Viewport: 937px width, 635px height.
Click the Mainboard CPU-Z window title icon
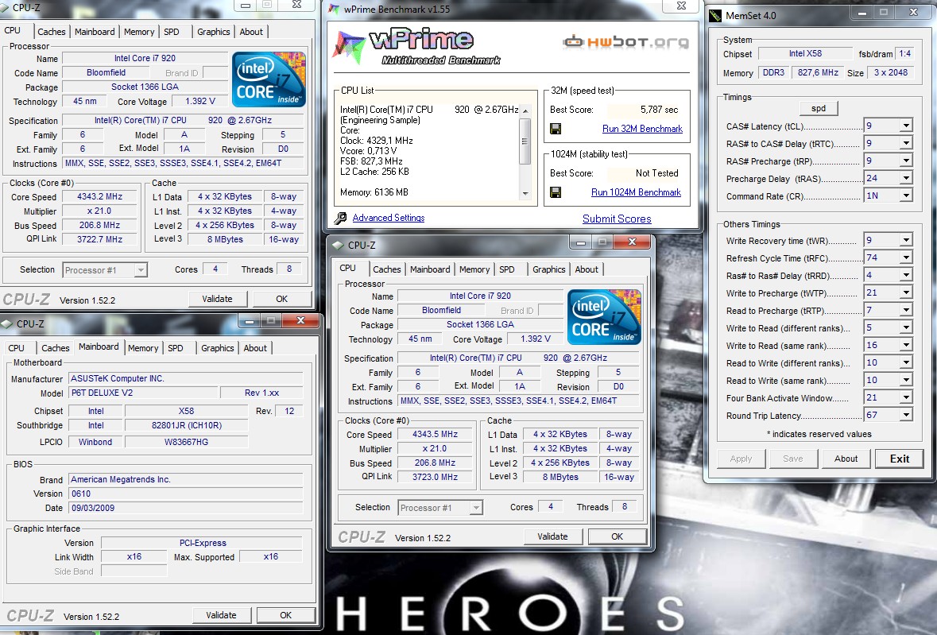click(x=6, y=323)
